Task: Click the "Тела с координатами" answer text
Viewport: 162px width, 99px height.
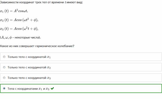Action: pos(23,89)
